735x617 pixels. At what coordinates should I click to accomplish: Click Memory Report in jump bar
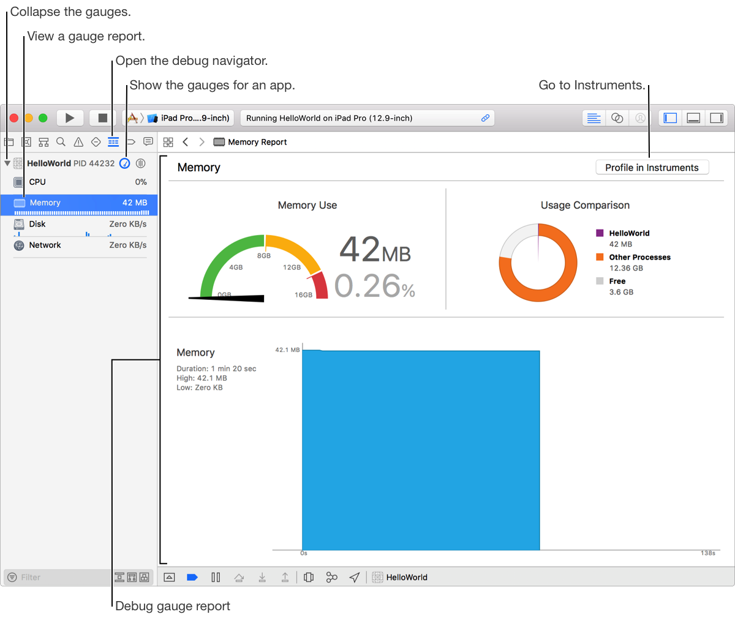tap(251, 142)
